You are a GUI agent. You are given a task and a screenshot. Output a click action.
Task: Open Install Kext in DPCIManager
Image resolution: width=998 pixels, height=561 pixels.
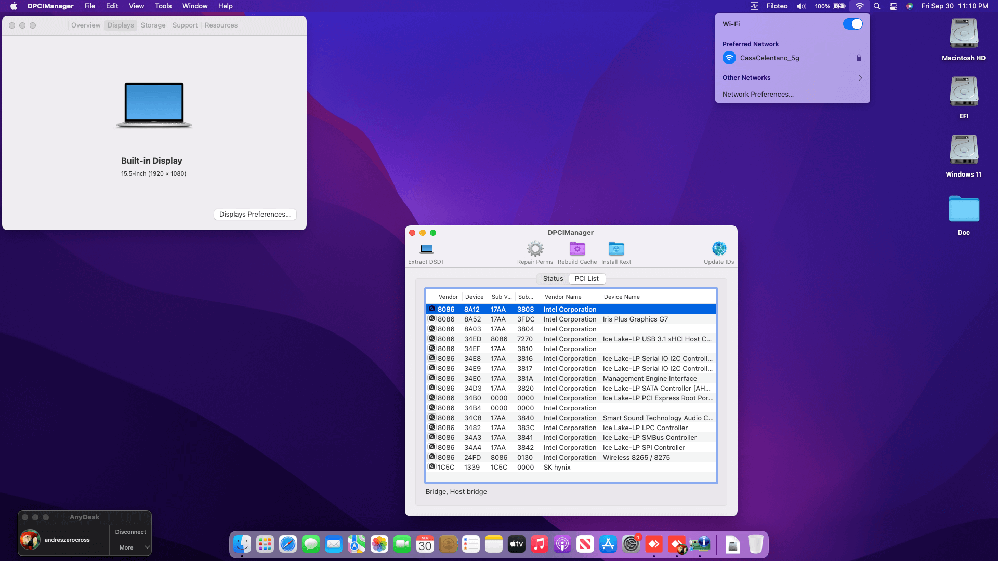coord(616,249)
